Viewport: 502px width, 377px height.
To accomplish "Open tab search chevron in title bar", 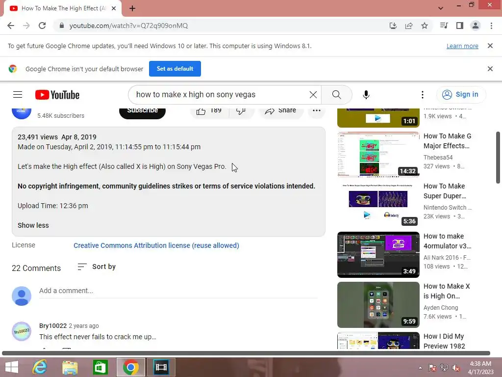I will tap(441, 8).
